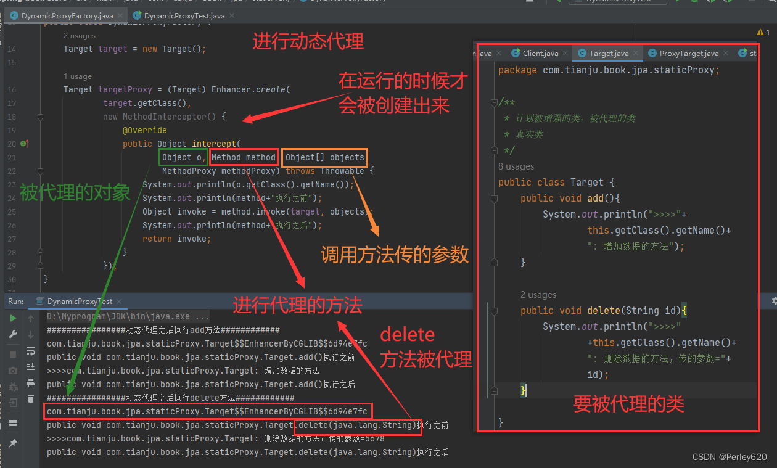Switch to DynamicProxyTest.java editor tab
The image size is (777, 468).
click(x=184, y=16)
